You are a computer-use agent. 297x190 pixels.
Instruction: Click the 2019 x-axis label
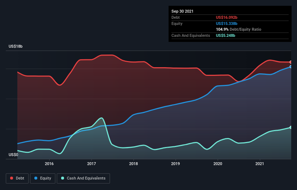click(x=175, y=164)
